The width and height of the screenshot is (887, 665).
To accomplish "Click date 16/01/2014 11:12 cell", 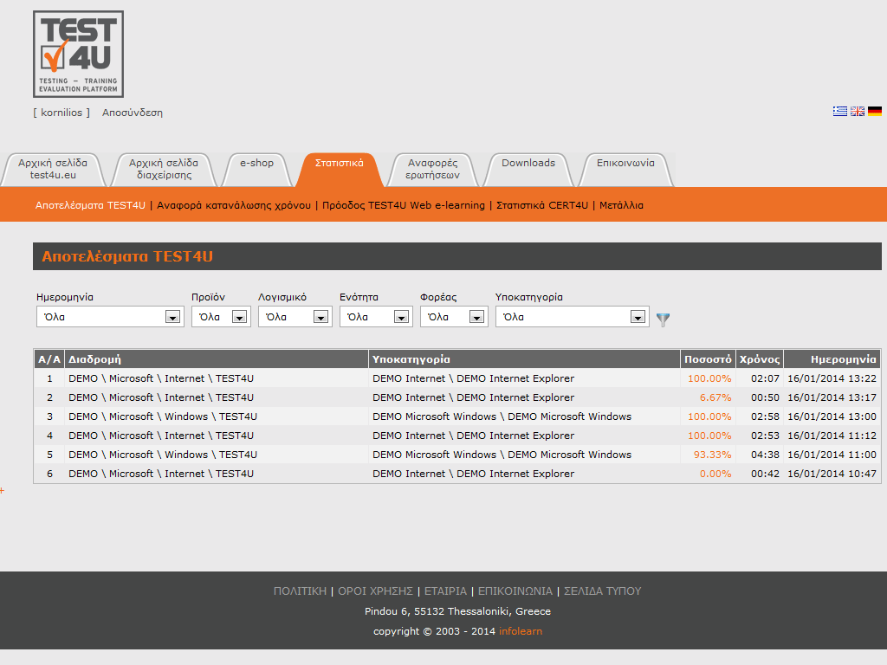I will click(x=832, y=436).
